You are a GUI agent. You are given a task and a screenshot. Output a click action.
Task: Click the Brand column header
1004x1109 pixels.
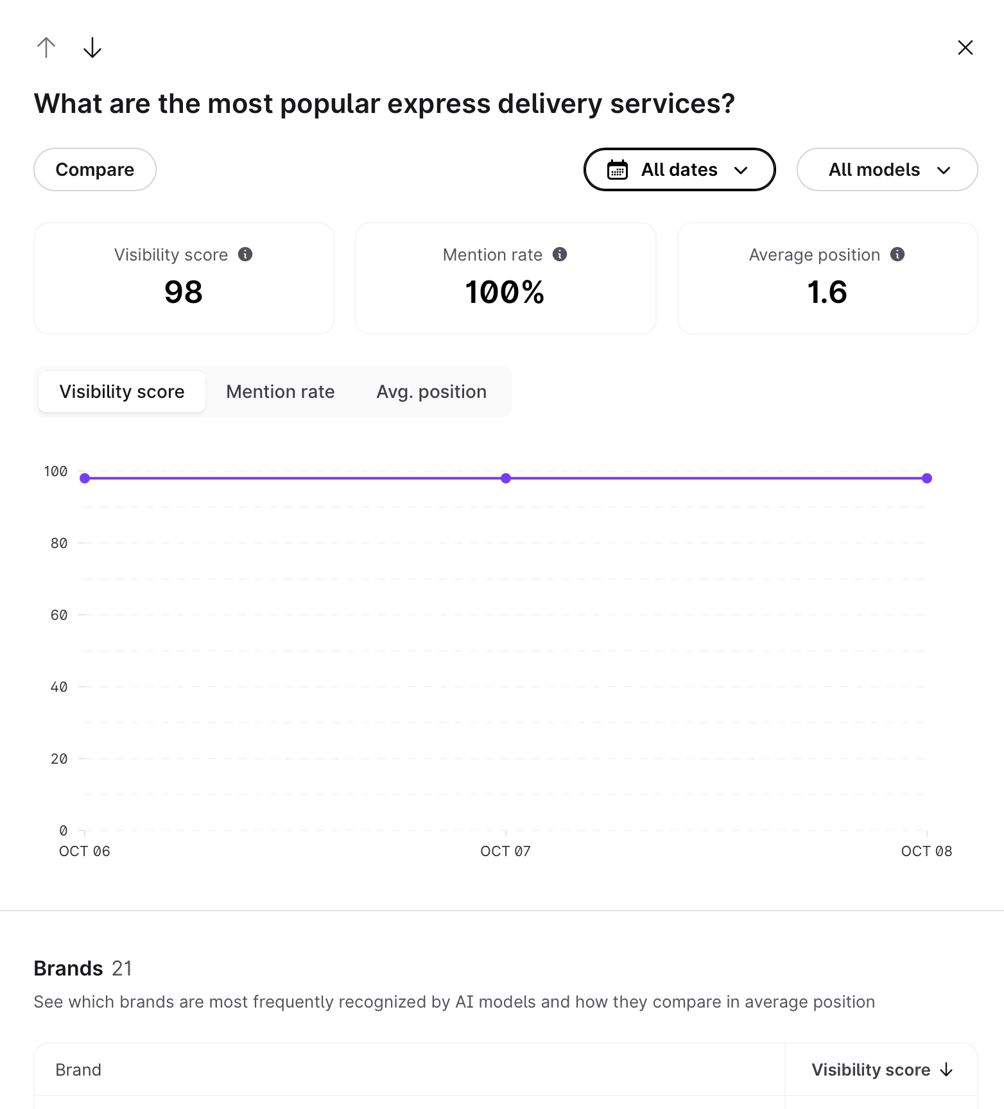[78, 1070]
